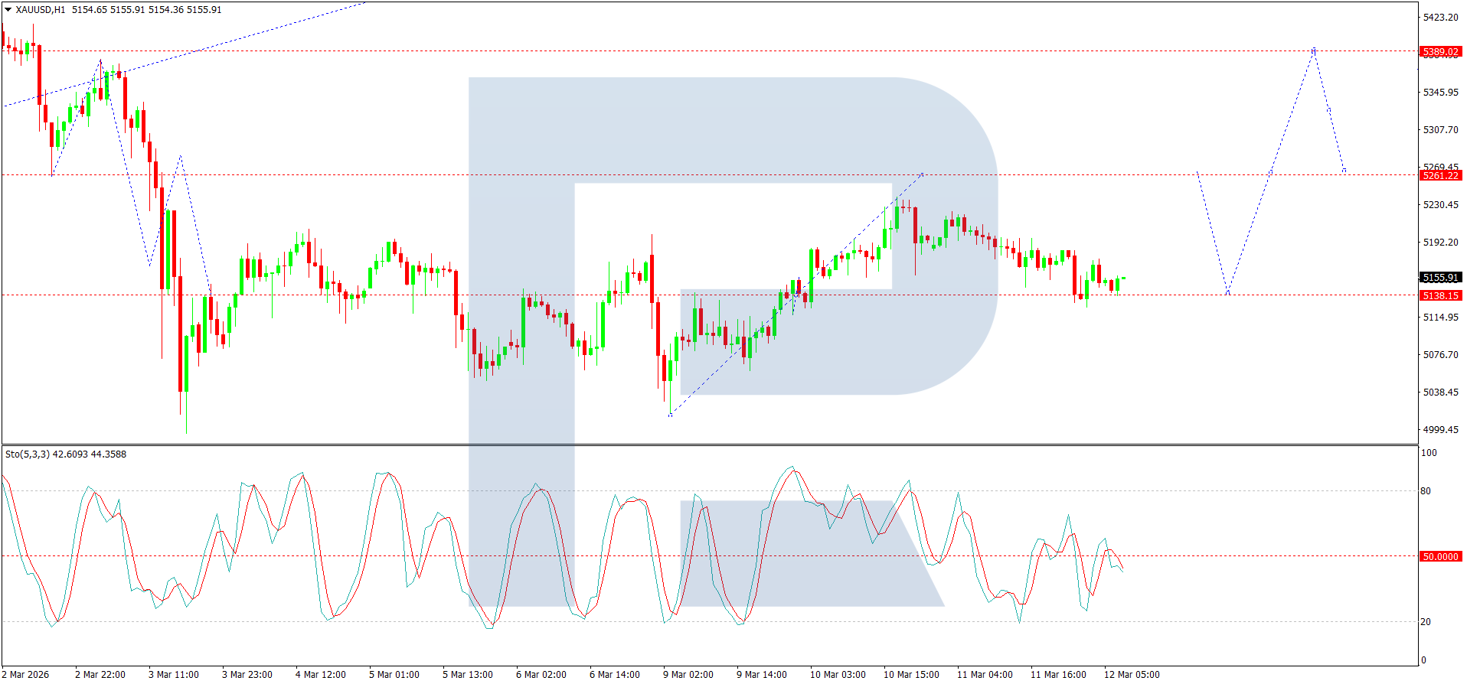
Task: Select the 9 Mar 02:00 time label
Action: pyautogui.click(x=688, y=675)
